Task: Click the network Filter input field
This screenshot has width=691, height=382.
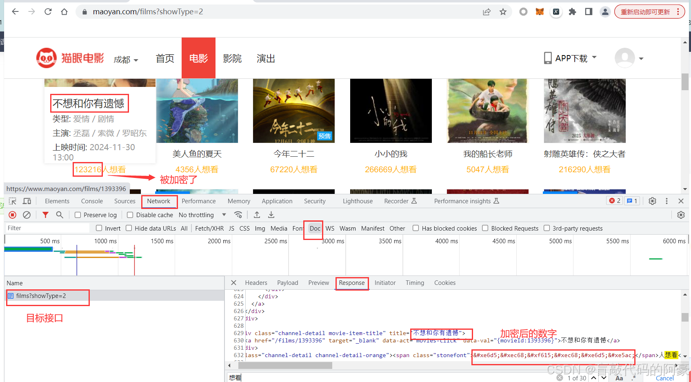Action: click(x=47, y=228)
